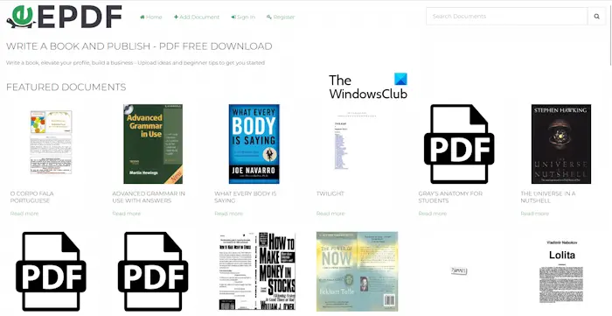Open the O CORPO FALA PORTUGUESE title
This screenshot has width=612, height=316.
pos(32,197)
